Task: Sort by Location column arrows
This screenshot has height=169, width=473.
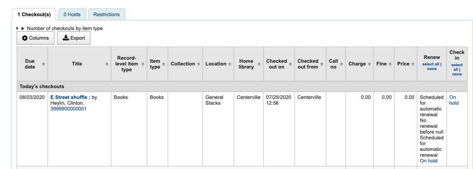Action: pyautogui.click(x=230, y=64)
